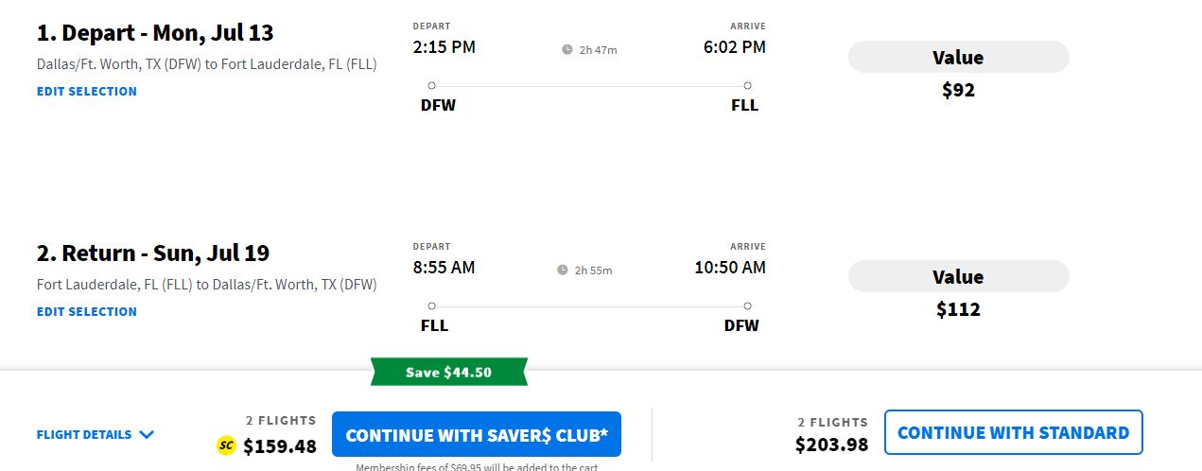The height and width of the screenshot is (471, 1202).
Task: Expand the Flight Details chevron
Action: click(147, 435)
